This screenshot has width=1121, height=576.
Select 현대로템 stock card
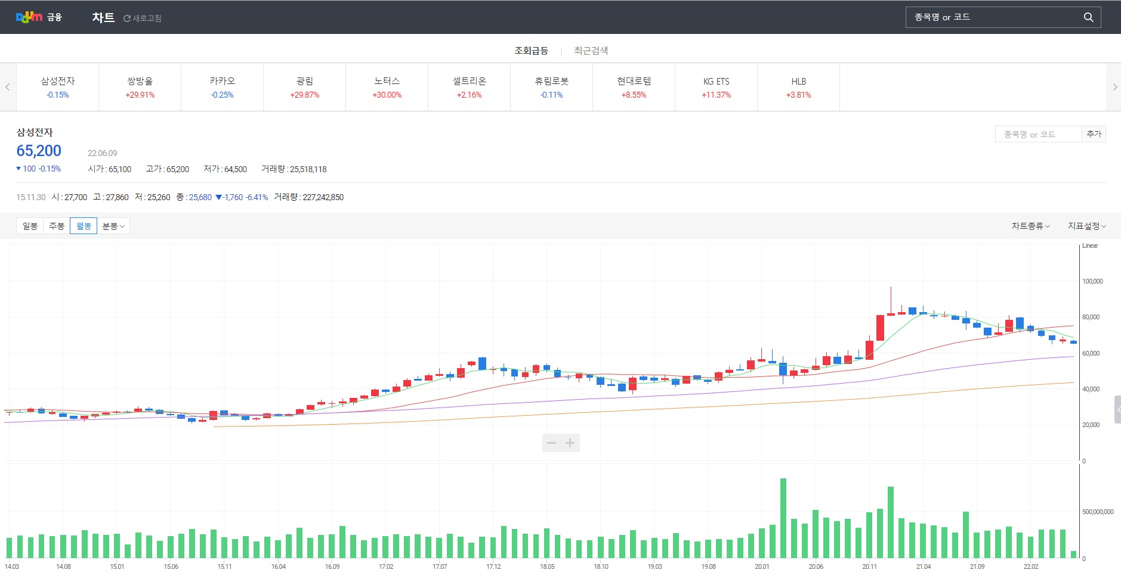(x=634, y=87)
